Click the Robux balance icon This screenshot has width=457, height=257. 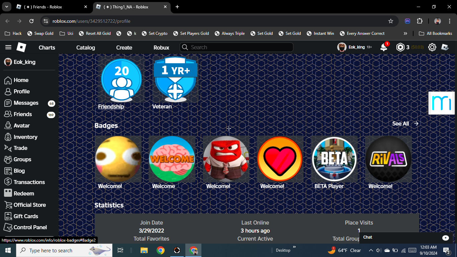click(400, 47)
